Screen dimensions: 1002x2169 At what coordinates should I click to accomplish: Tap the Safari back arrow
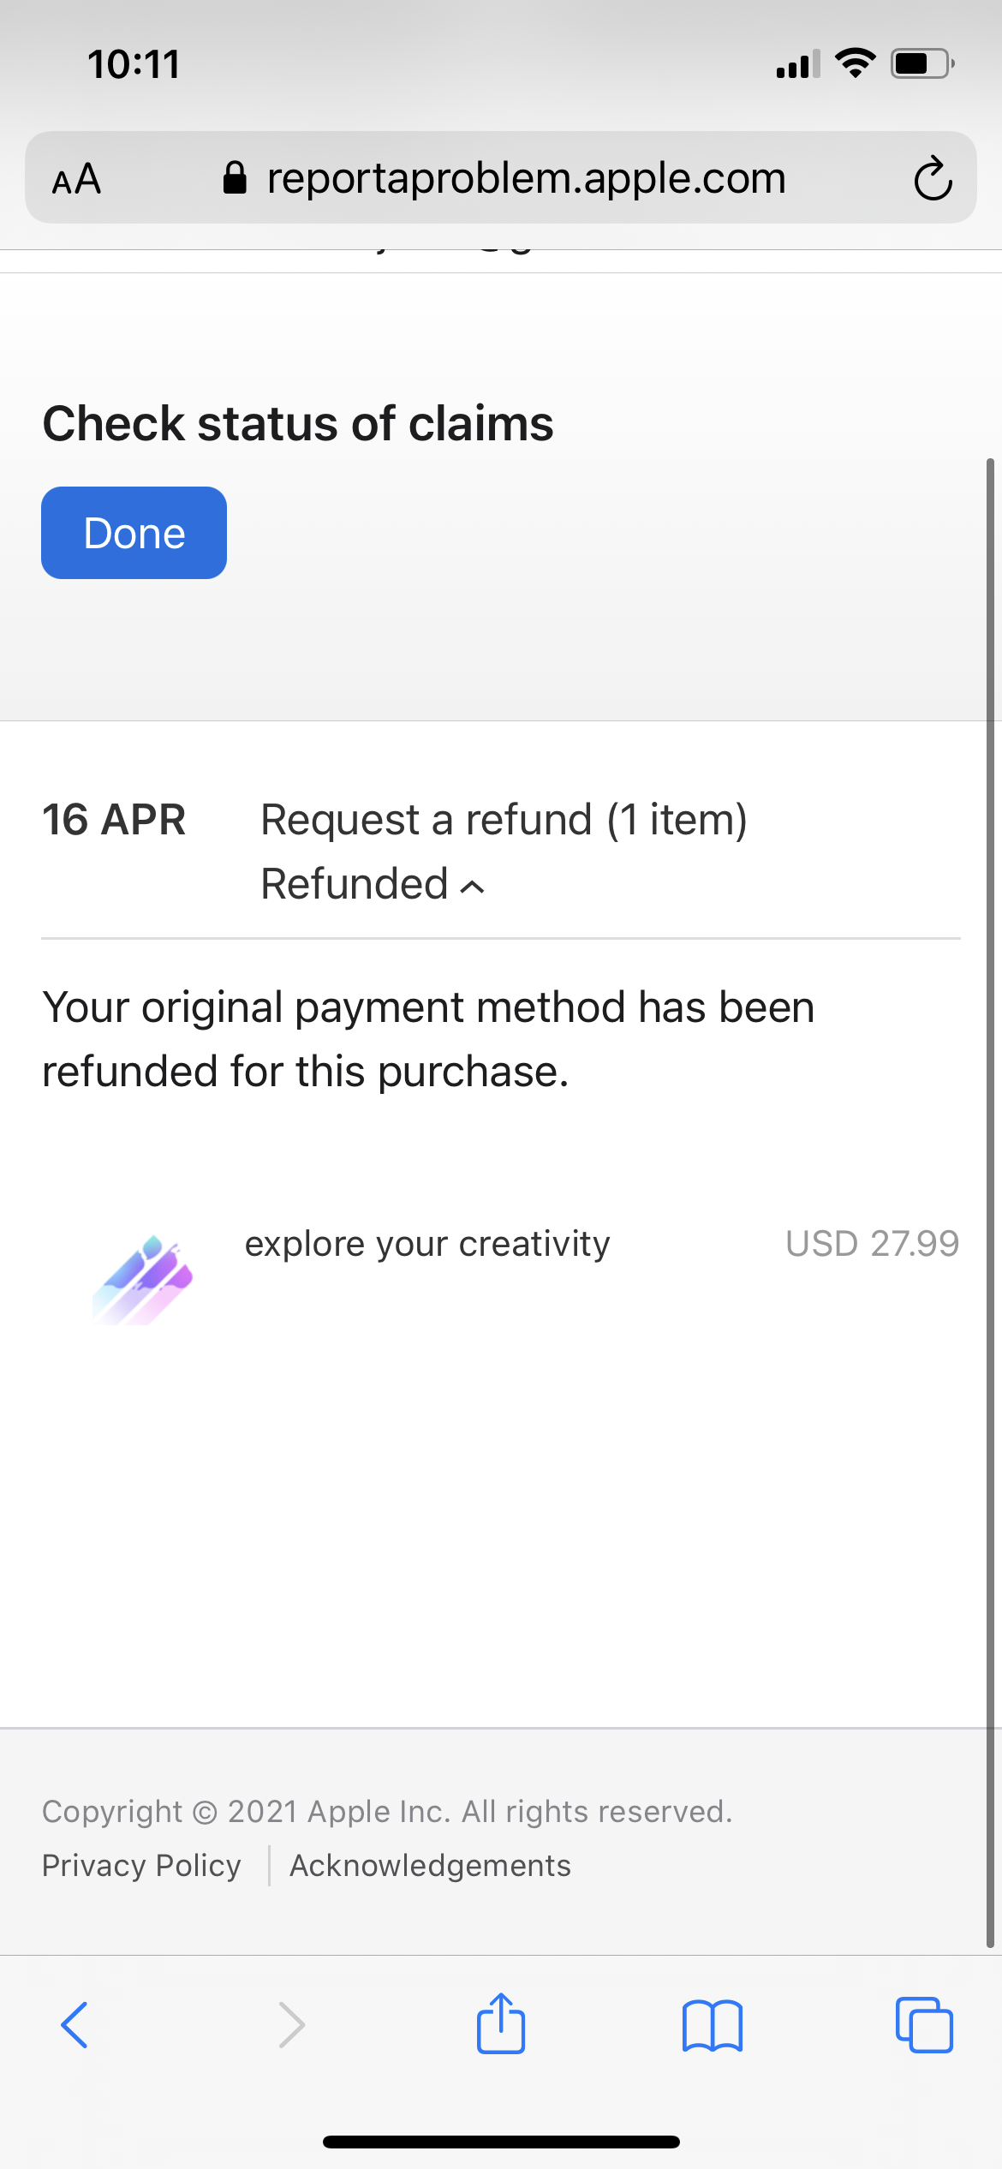tap(75, 2025)
